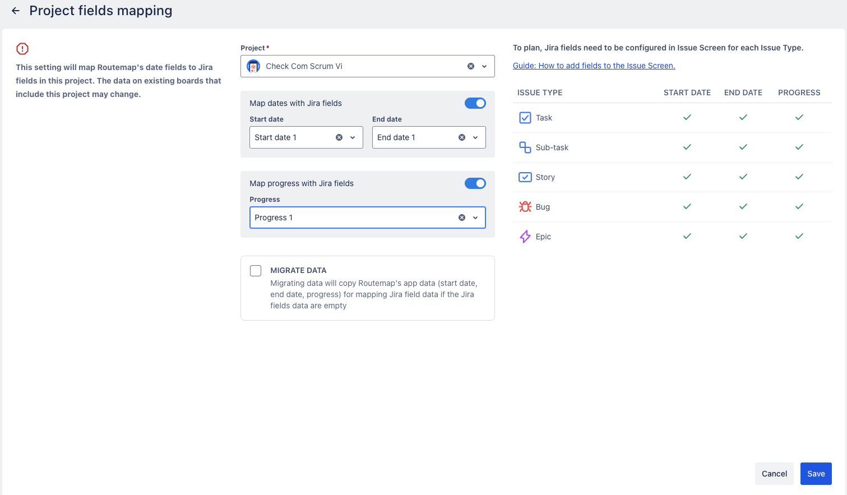847x495 pixels.
Task: Disable Map dates with Jira fields toggle
Action: pyautogui.click(x=475, y=103)
